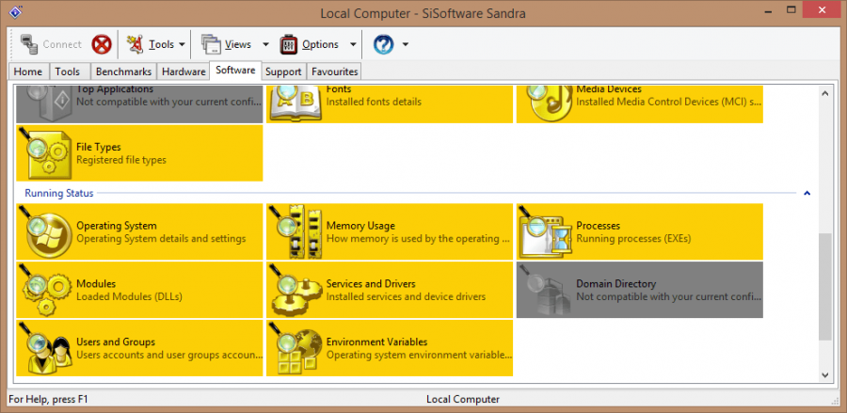Click 'Loaded Modules (DLLs)' description
847x413 pixels.
tap(129, 296)
